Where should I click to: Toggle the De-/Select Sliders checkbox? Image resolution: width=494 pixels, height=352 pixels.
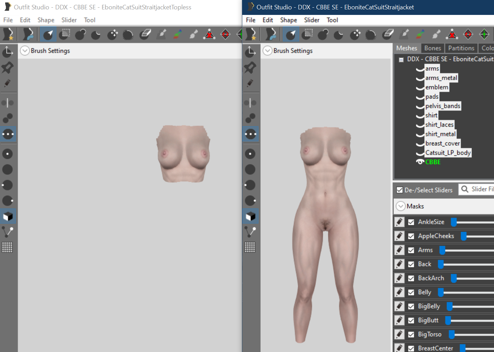coord(400,190)
